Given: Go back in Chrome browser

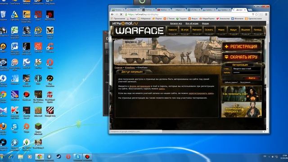Looking at the screenshot, I should (112, 14).
